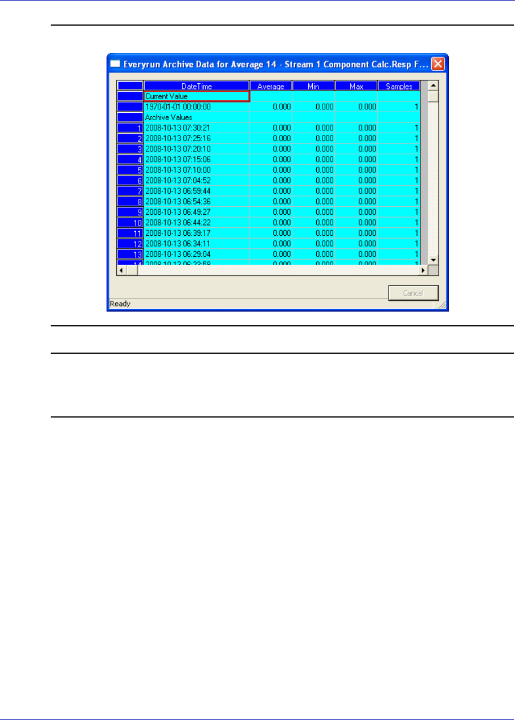Click row header number 1
This screenshot has width=515, height=720.
pyautogui.click(x=130, y=128)
